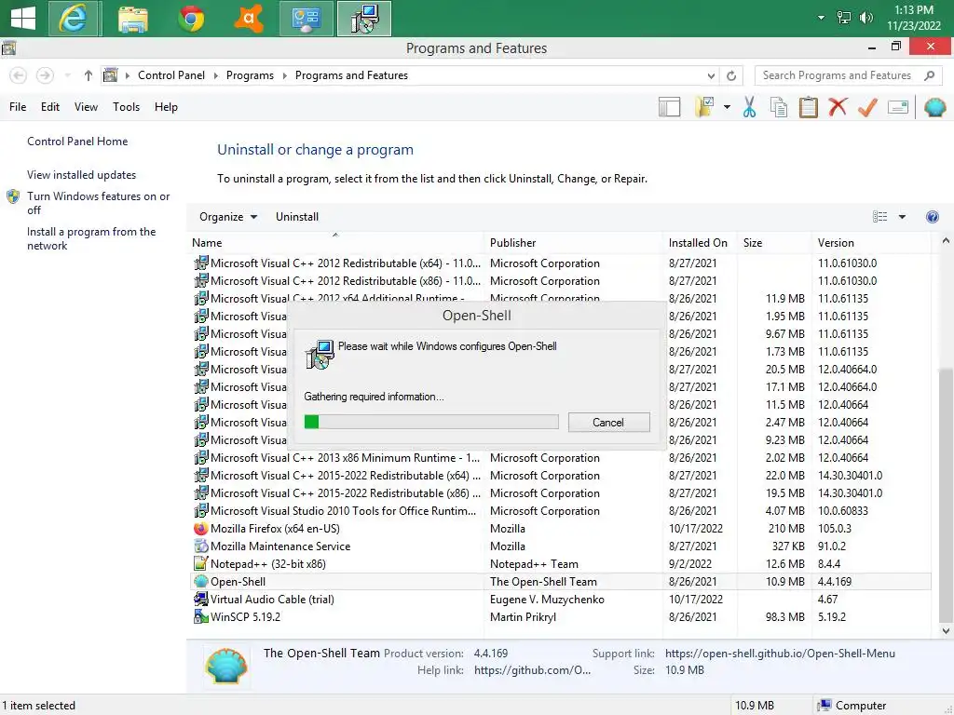954x715 pixels.
Task: Open Classic Explorer settings shell icon
Action: (934, 107)
